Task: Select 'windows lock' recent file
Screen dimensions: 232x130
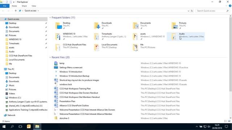Action: (x=66, y=84)
